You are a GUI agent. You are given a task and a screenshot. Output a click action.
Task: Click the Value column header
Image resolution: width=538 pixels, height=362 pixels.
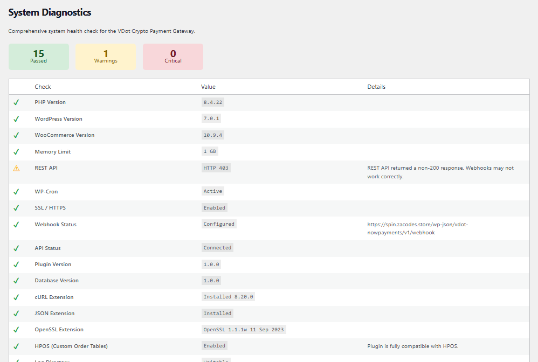[208, 87]
